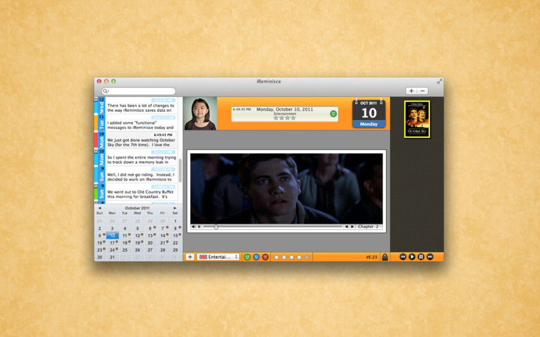
Task: Select the highlighted day 10 in the calendar
Action: [112, 235]
